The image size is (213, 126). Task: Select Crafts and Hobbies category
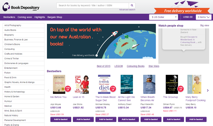(x=24, y=54)
